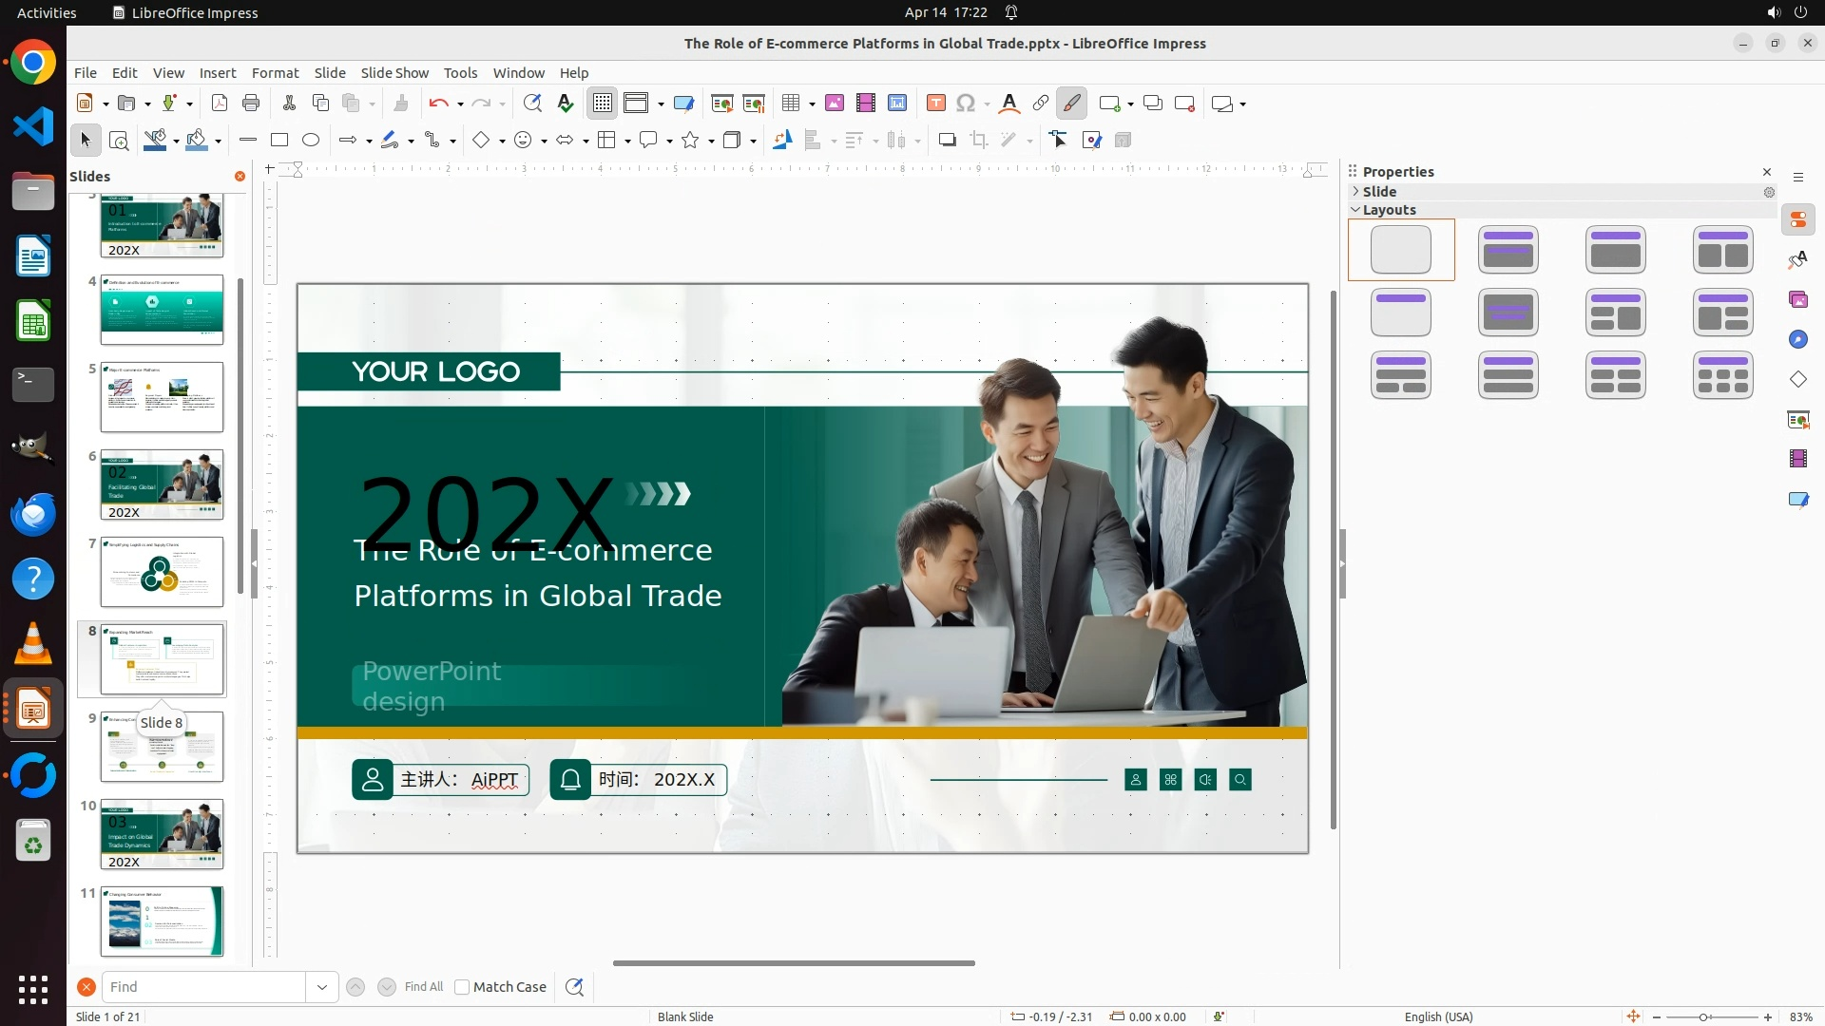Click the Insert Special Character icon
1825x1026 pixels.
966,104
